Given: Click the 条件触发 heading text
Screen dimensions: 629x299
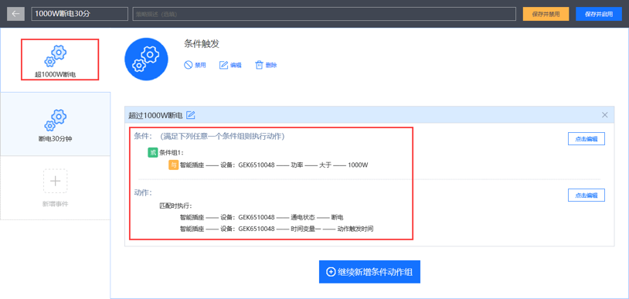Looking at the screenshot, I should [x=202, y=44].
